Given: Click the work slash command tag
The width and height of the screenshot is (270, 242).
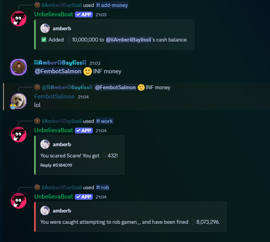Looking at the screenshot, I should (104, 121).
